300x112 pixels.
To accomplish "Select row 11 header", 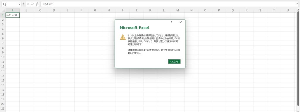I will tap(3, 62).
